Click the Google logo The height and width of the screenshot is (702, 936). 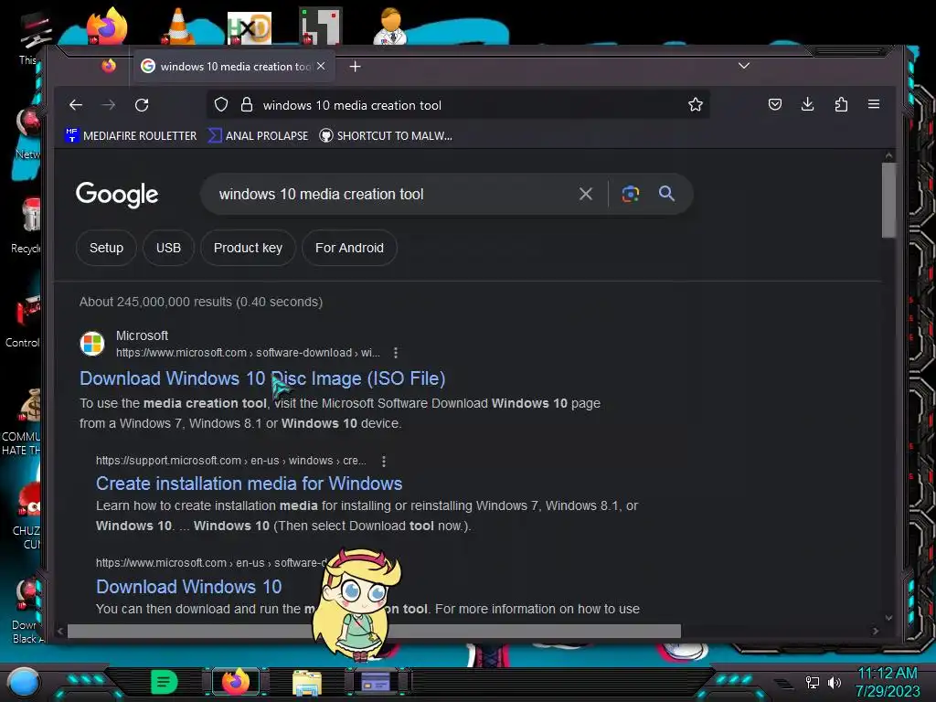point(117,195)
